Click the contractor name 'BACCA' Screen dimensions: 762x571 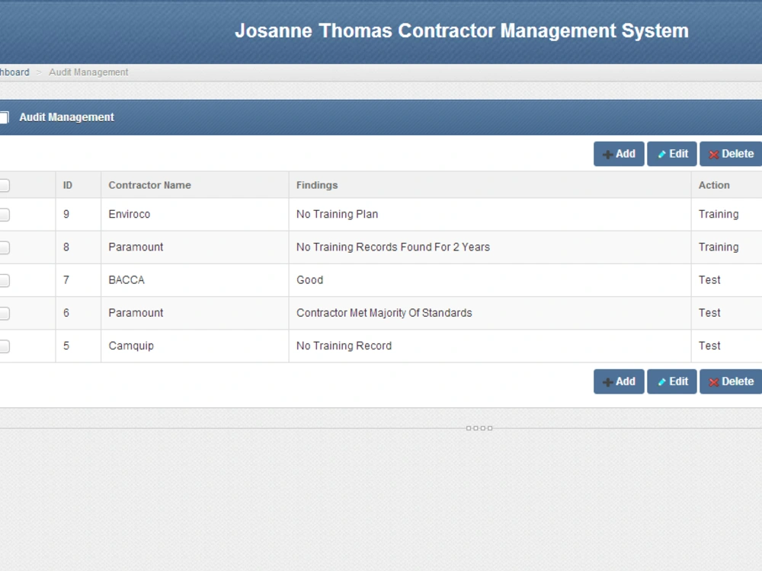point(126,280)
